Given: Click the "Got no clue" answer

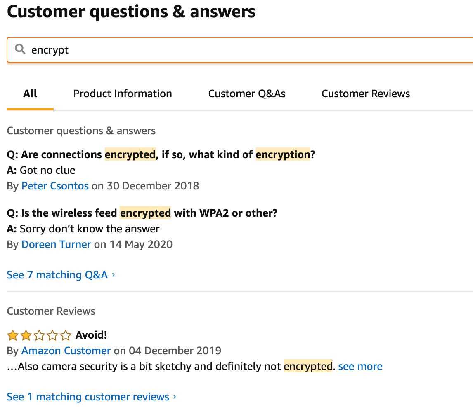Looking at the screenshot, I should (x=47, y=170).
